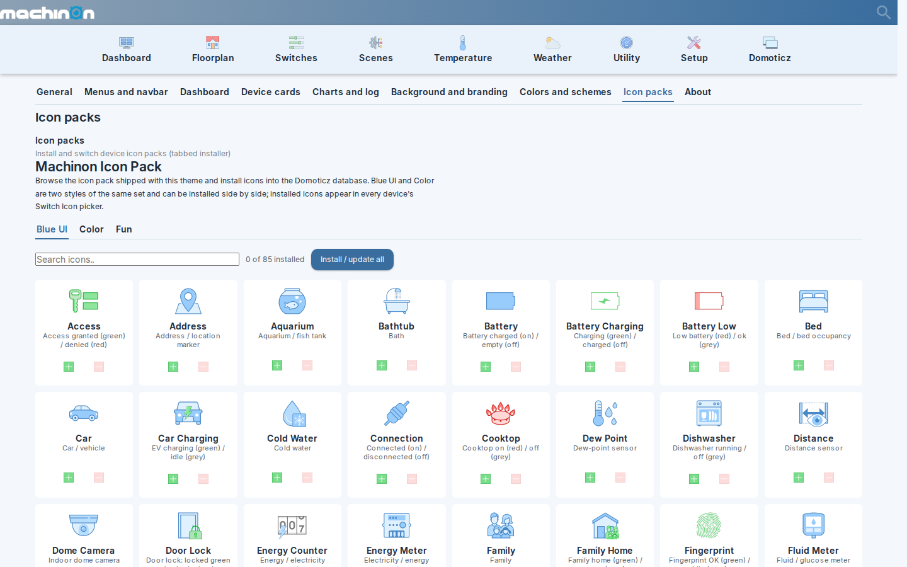Screen dimensions: 907x567
Task: Select the Color style tab
Action: (91, 229)
